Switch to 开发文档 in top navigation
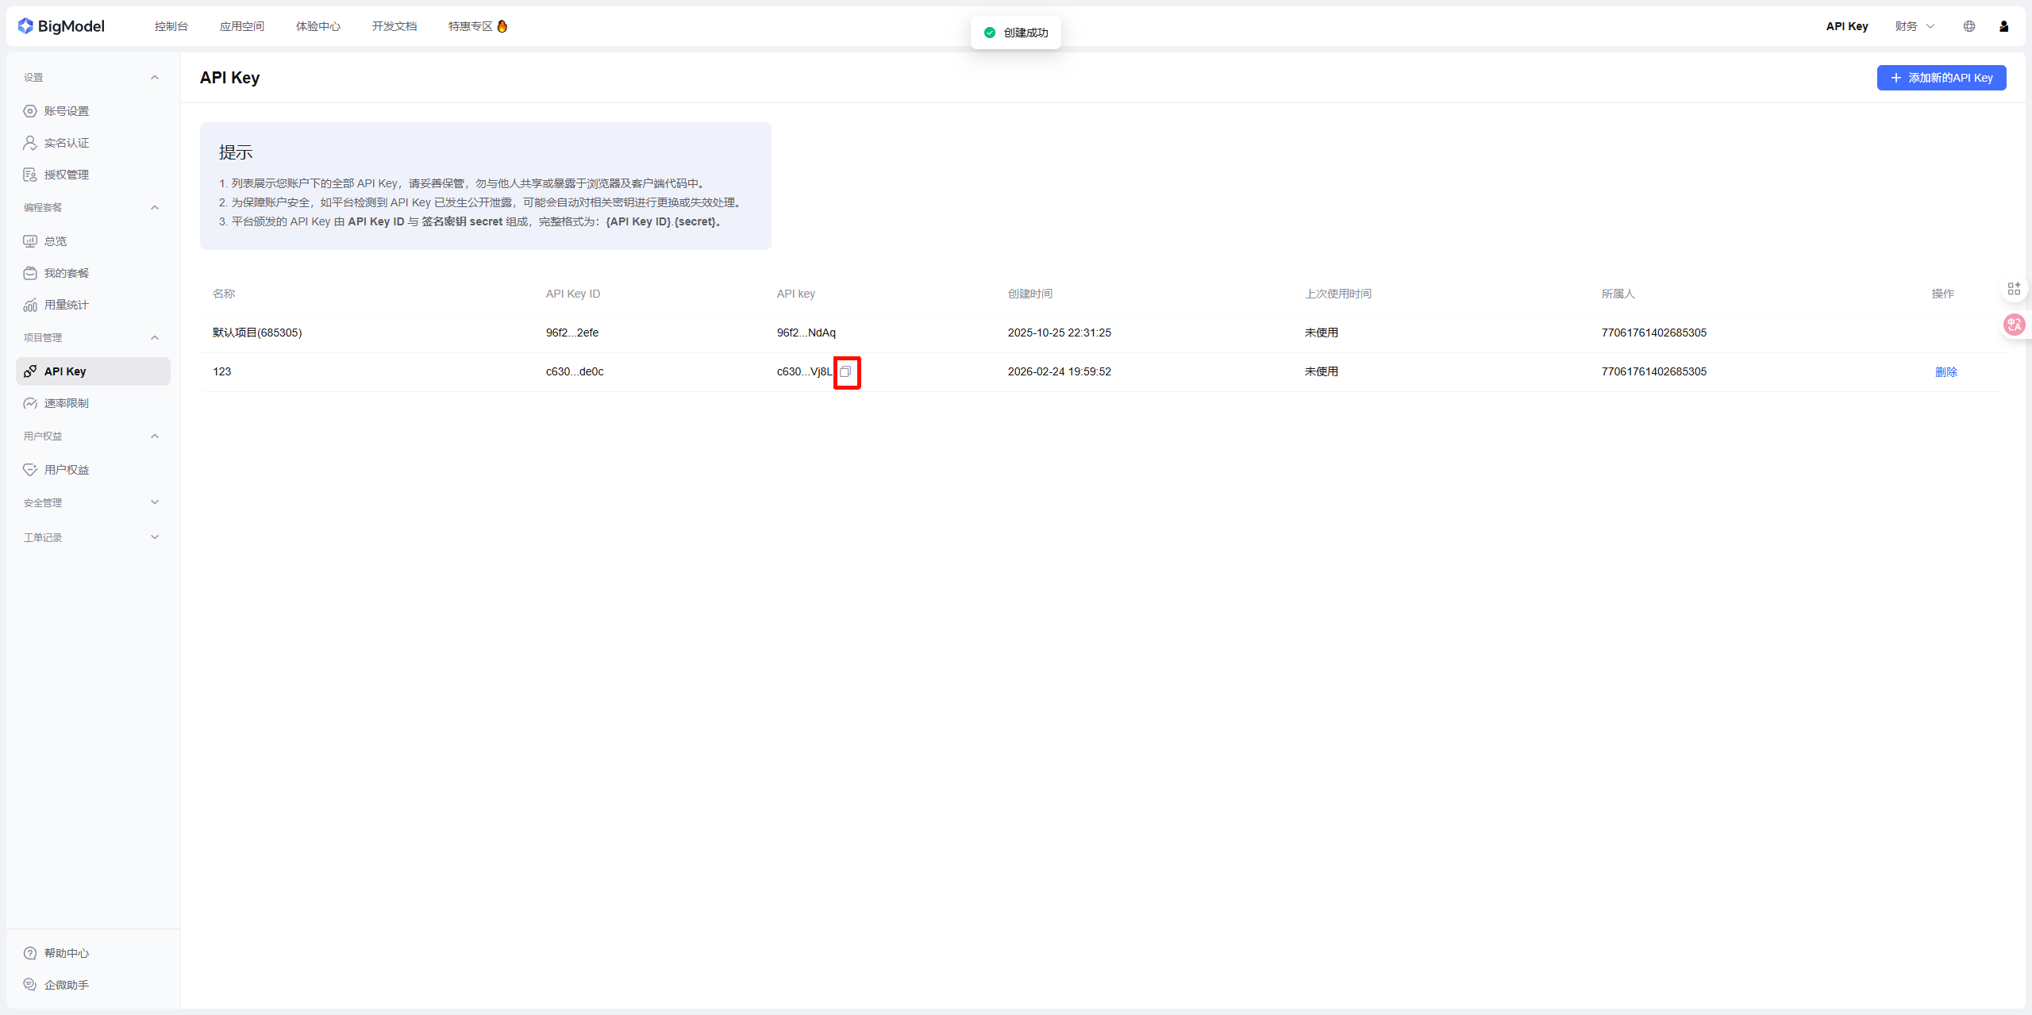The height and width of the screenshot is (1015, 2032). tap(394, 26)
